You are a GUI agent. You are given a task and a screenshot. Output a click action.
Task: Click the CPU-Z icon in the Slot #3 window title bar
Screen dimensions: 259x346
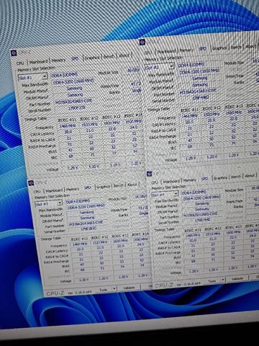click(x=31, y=183)
